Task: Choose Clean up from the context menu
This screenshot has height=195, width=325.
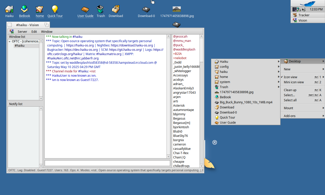Action: (x=303, y=90)
